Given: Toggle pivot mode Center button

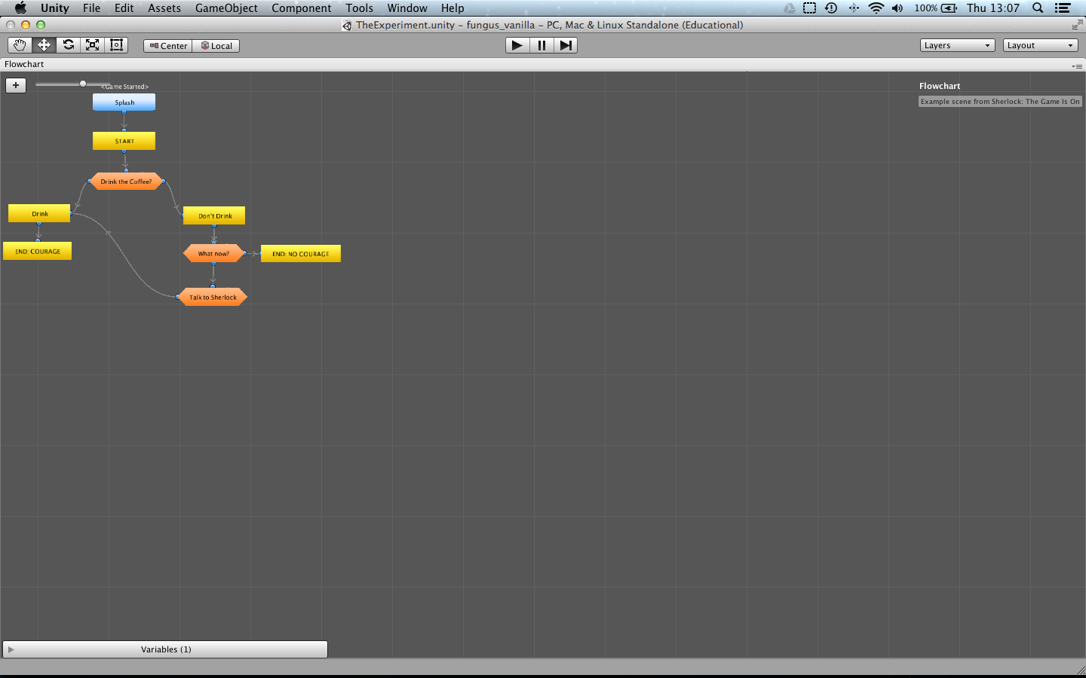Looking at the screenshot, I should [x=168, y=46].
